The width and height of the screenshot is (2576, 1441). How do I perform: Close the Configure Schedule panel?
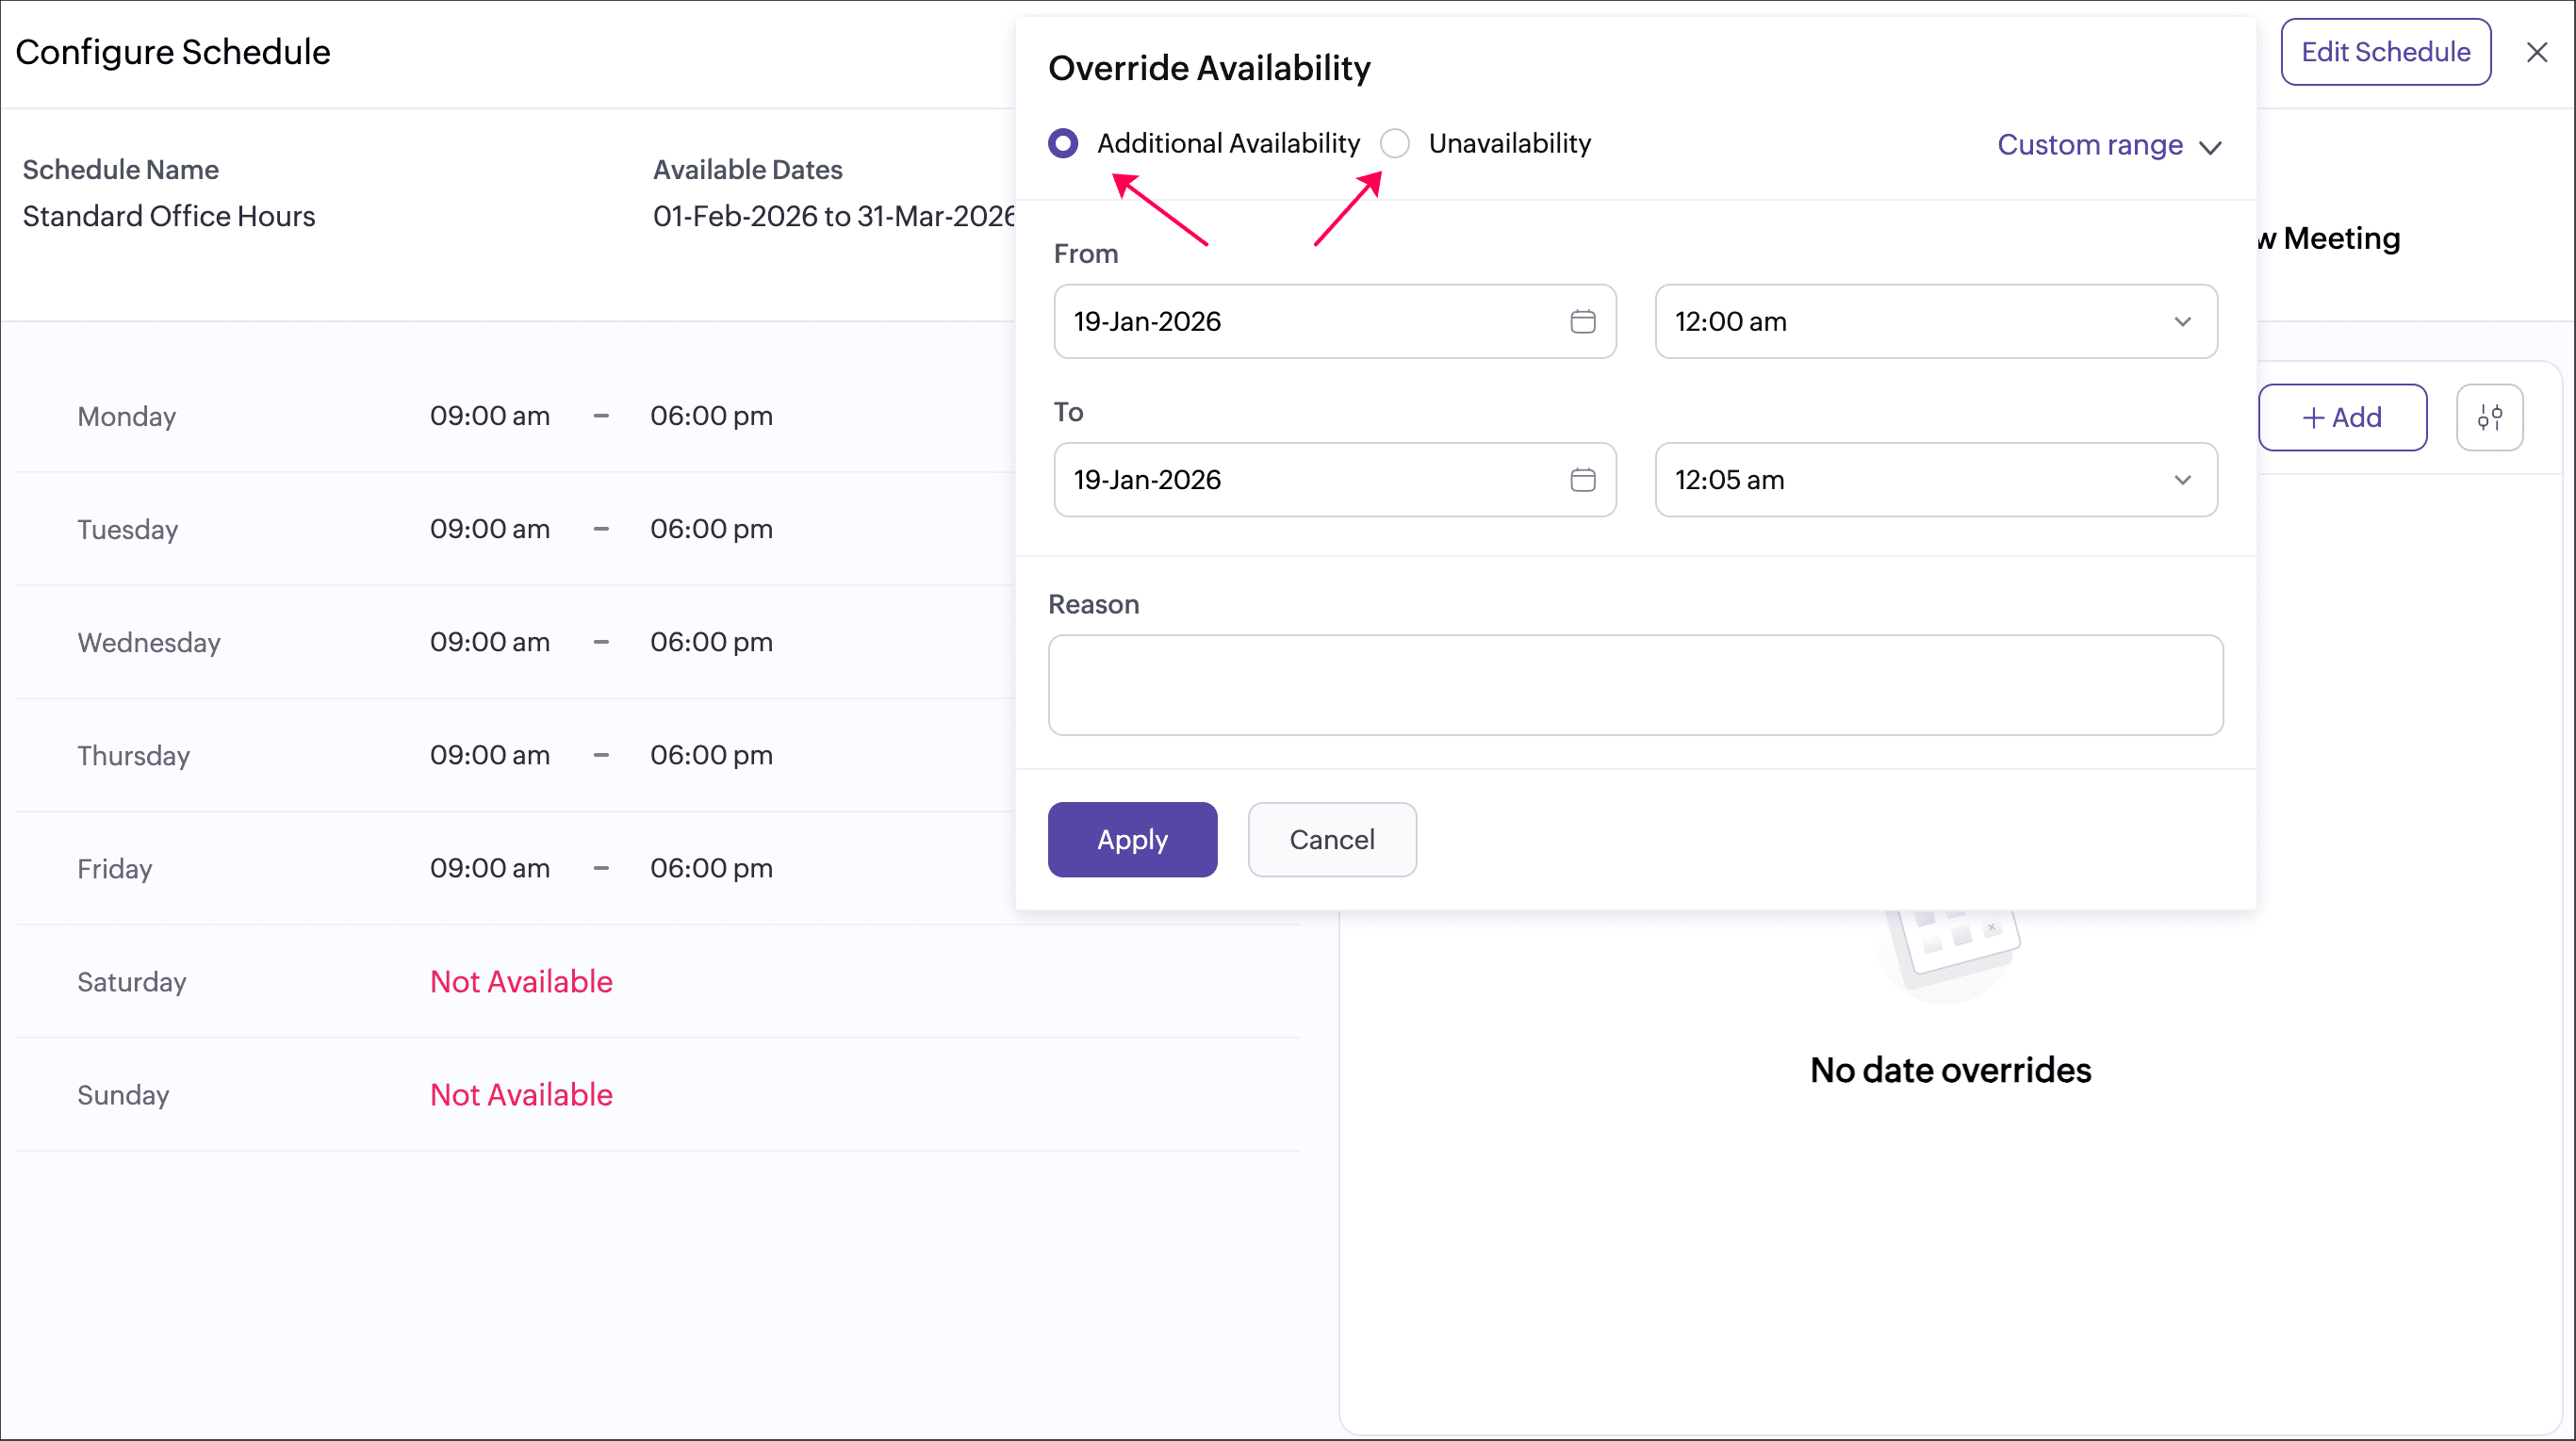[2536, 52]
